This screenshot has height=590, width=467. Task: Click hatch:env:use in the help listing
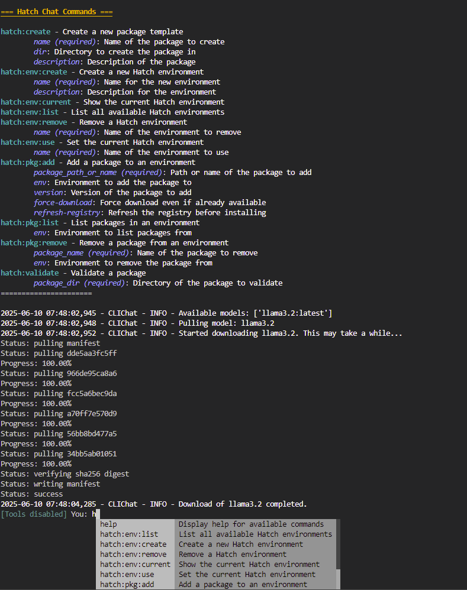click(x=27, y=142)
